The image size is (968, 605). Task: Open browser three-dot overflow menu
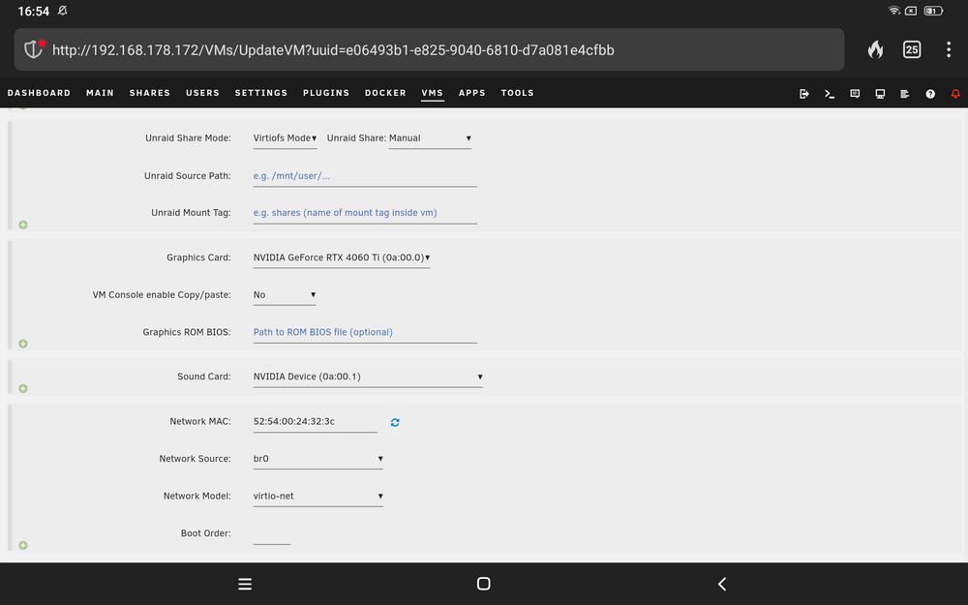coord(949,49)
